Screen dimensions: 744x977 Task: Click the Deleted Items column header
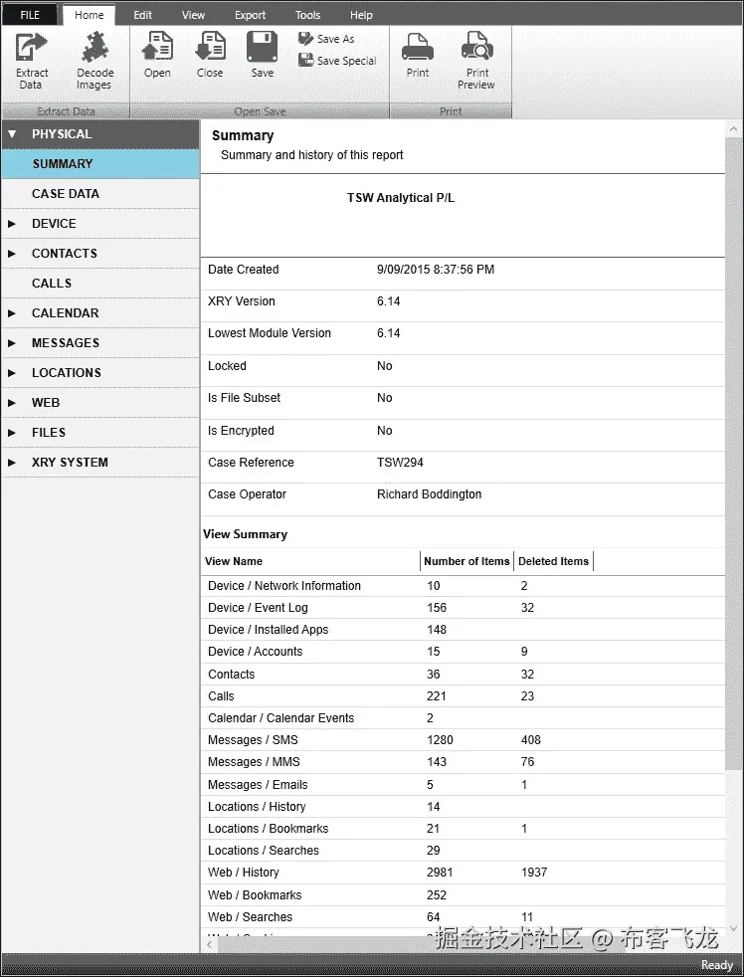(x=553, y=561)
